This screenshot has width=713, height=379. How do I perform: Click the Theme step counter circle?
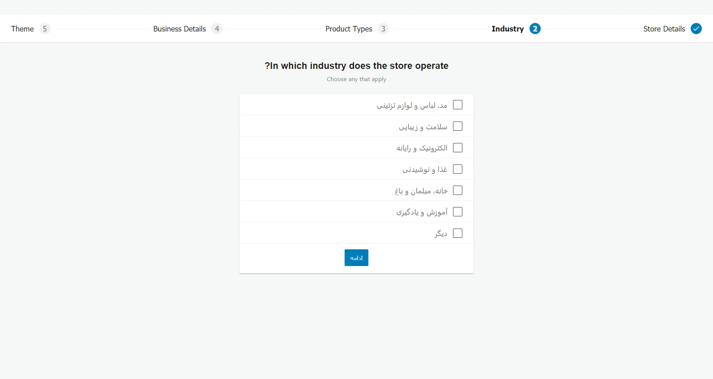pos(45,29)
